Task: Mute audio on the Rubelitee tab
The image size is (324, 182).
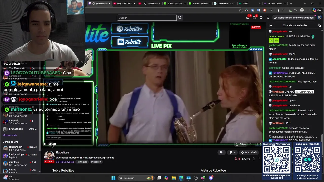Action: [94, 3]
